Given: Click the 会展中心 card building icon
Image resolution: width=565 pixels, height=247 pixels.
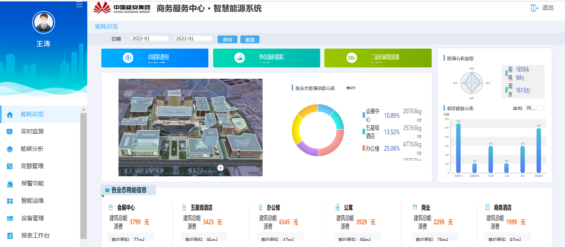Looking at the screenshot, I should coord(111,207).
